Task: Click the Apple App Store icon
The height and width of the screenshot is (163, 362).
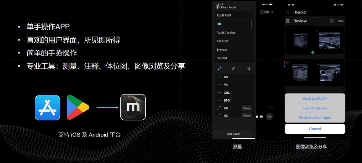Action: (x=47, y=108)
